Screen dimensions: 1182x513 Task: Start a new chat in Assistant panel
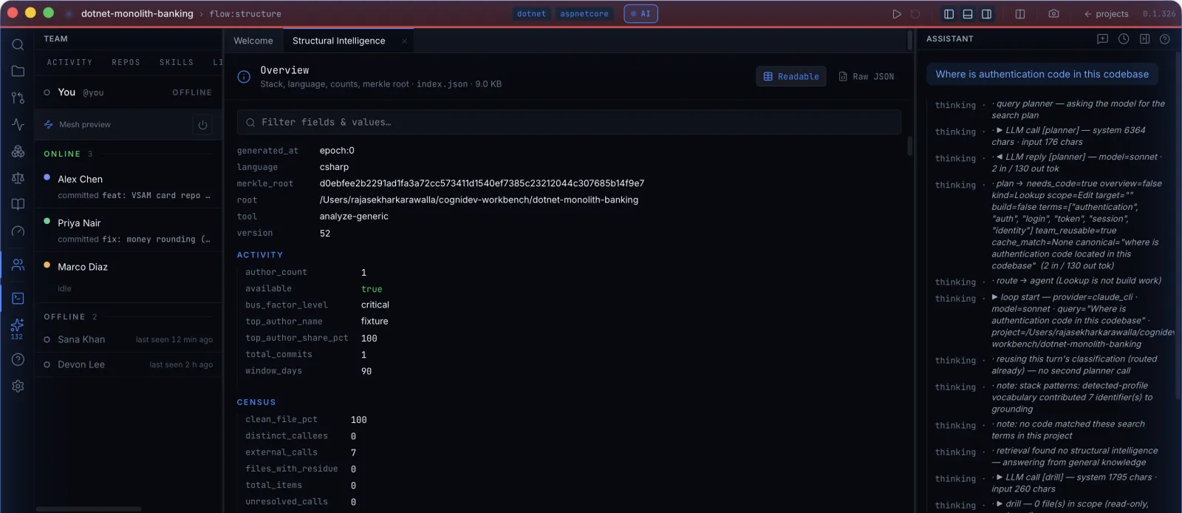(1102, 39)
